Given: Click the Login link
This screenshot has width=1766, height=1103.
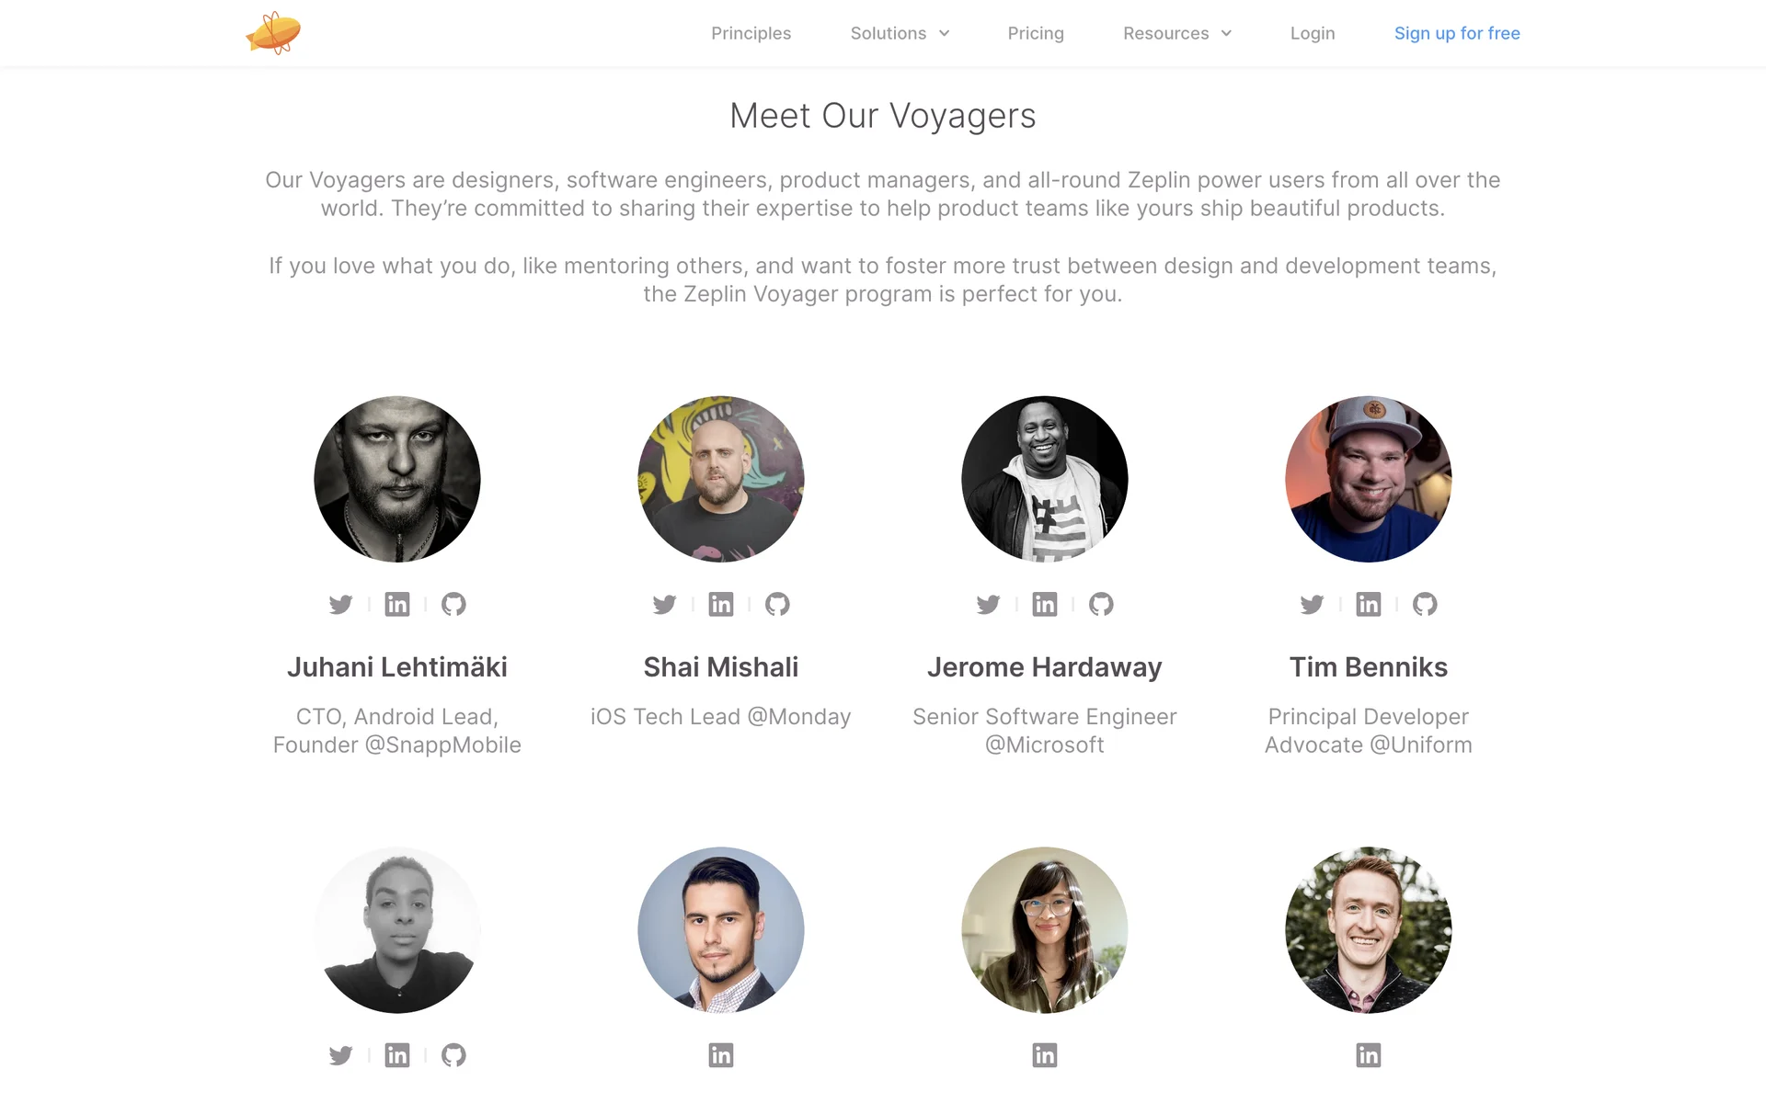Looking at the screenshot, I should click(1313, 33).
